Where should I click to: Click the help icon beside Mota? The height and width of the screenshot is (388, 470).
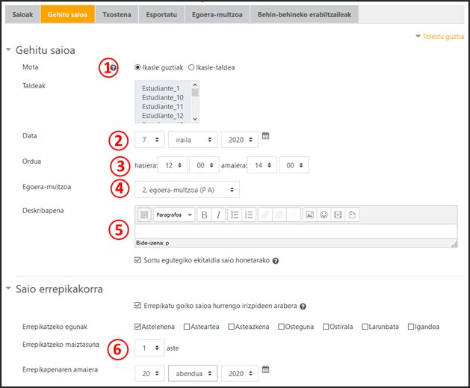click(114, 68)
